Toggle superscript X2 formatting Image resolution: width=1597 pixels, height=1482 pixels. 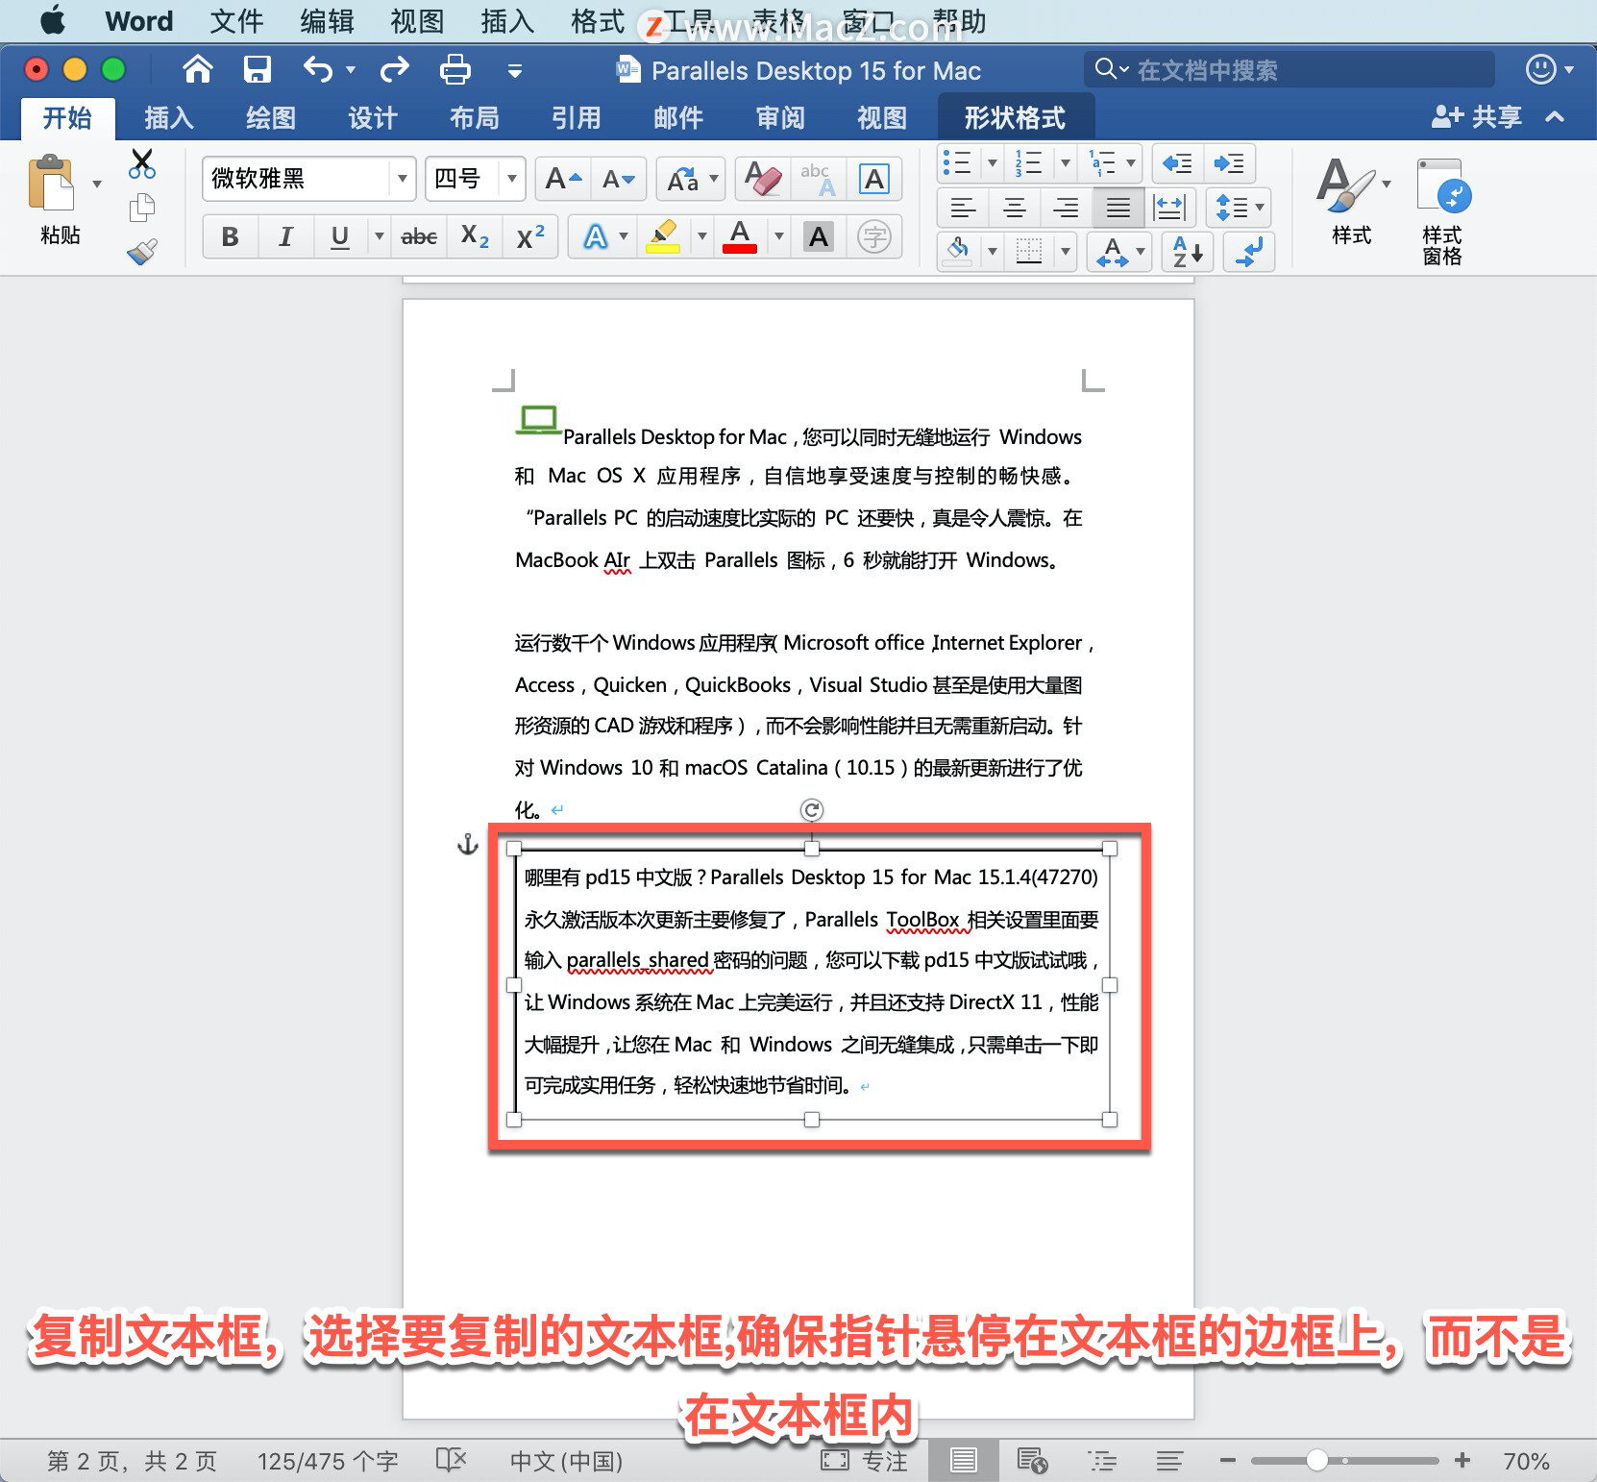530,236
